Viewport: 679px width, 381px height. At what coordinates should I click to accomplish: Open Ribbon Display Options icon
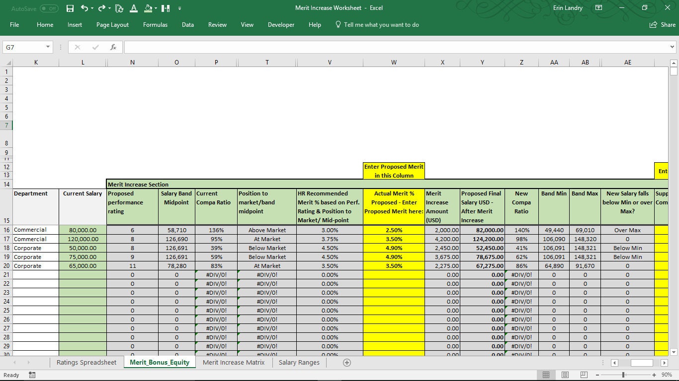[x=598, y=8]
